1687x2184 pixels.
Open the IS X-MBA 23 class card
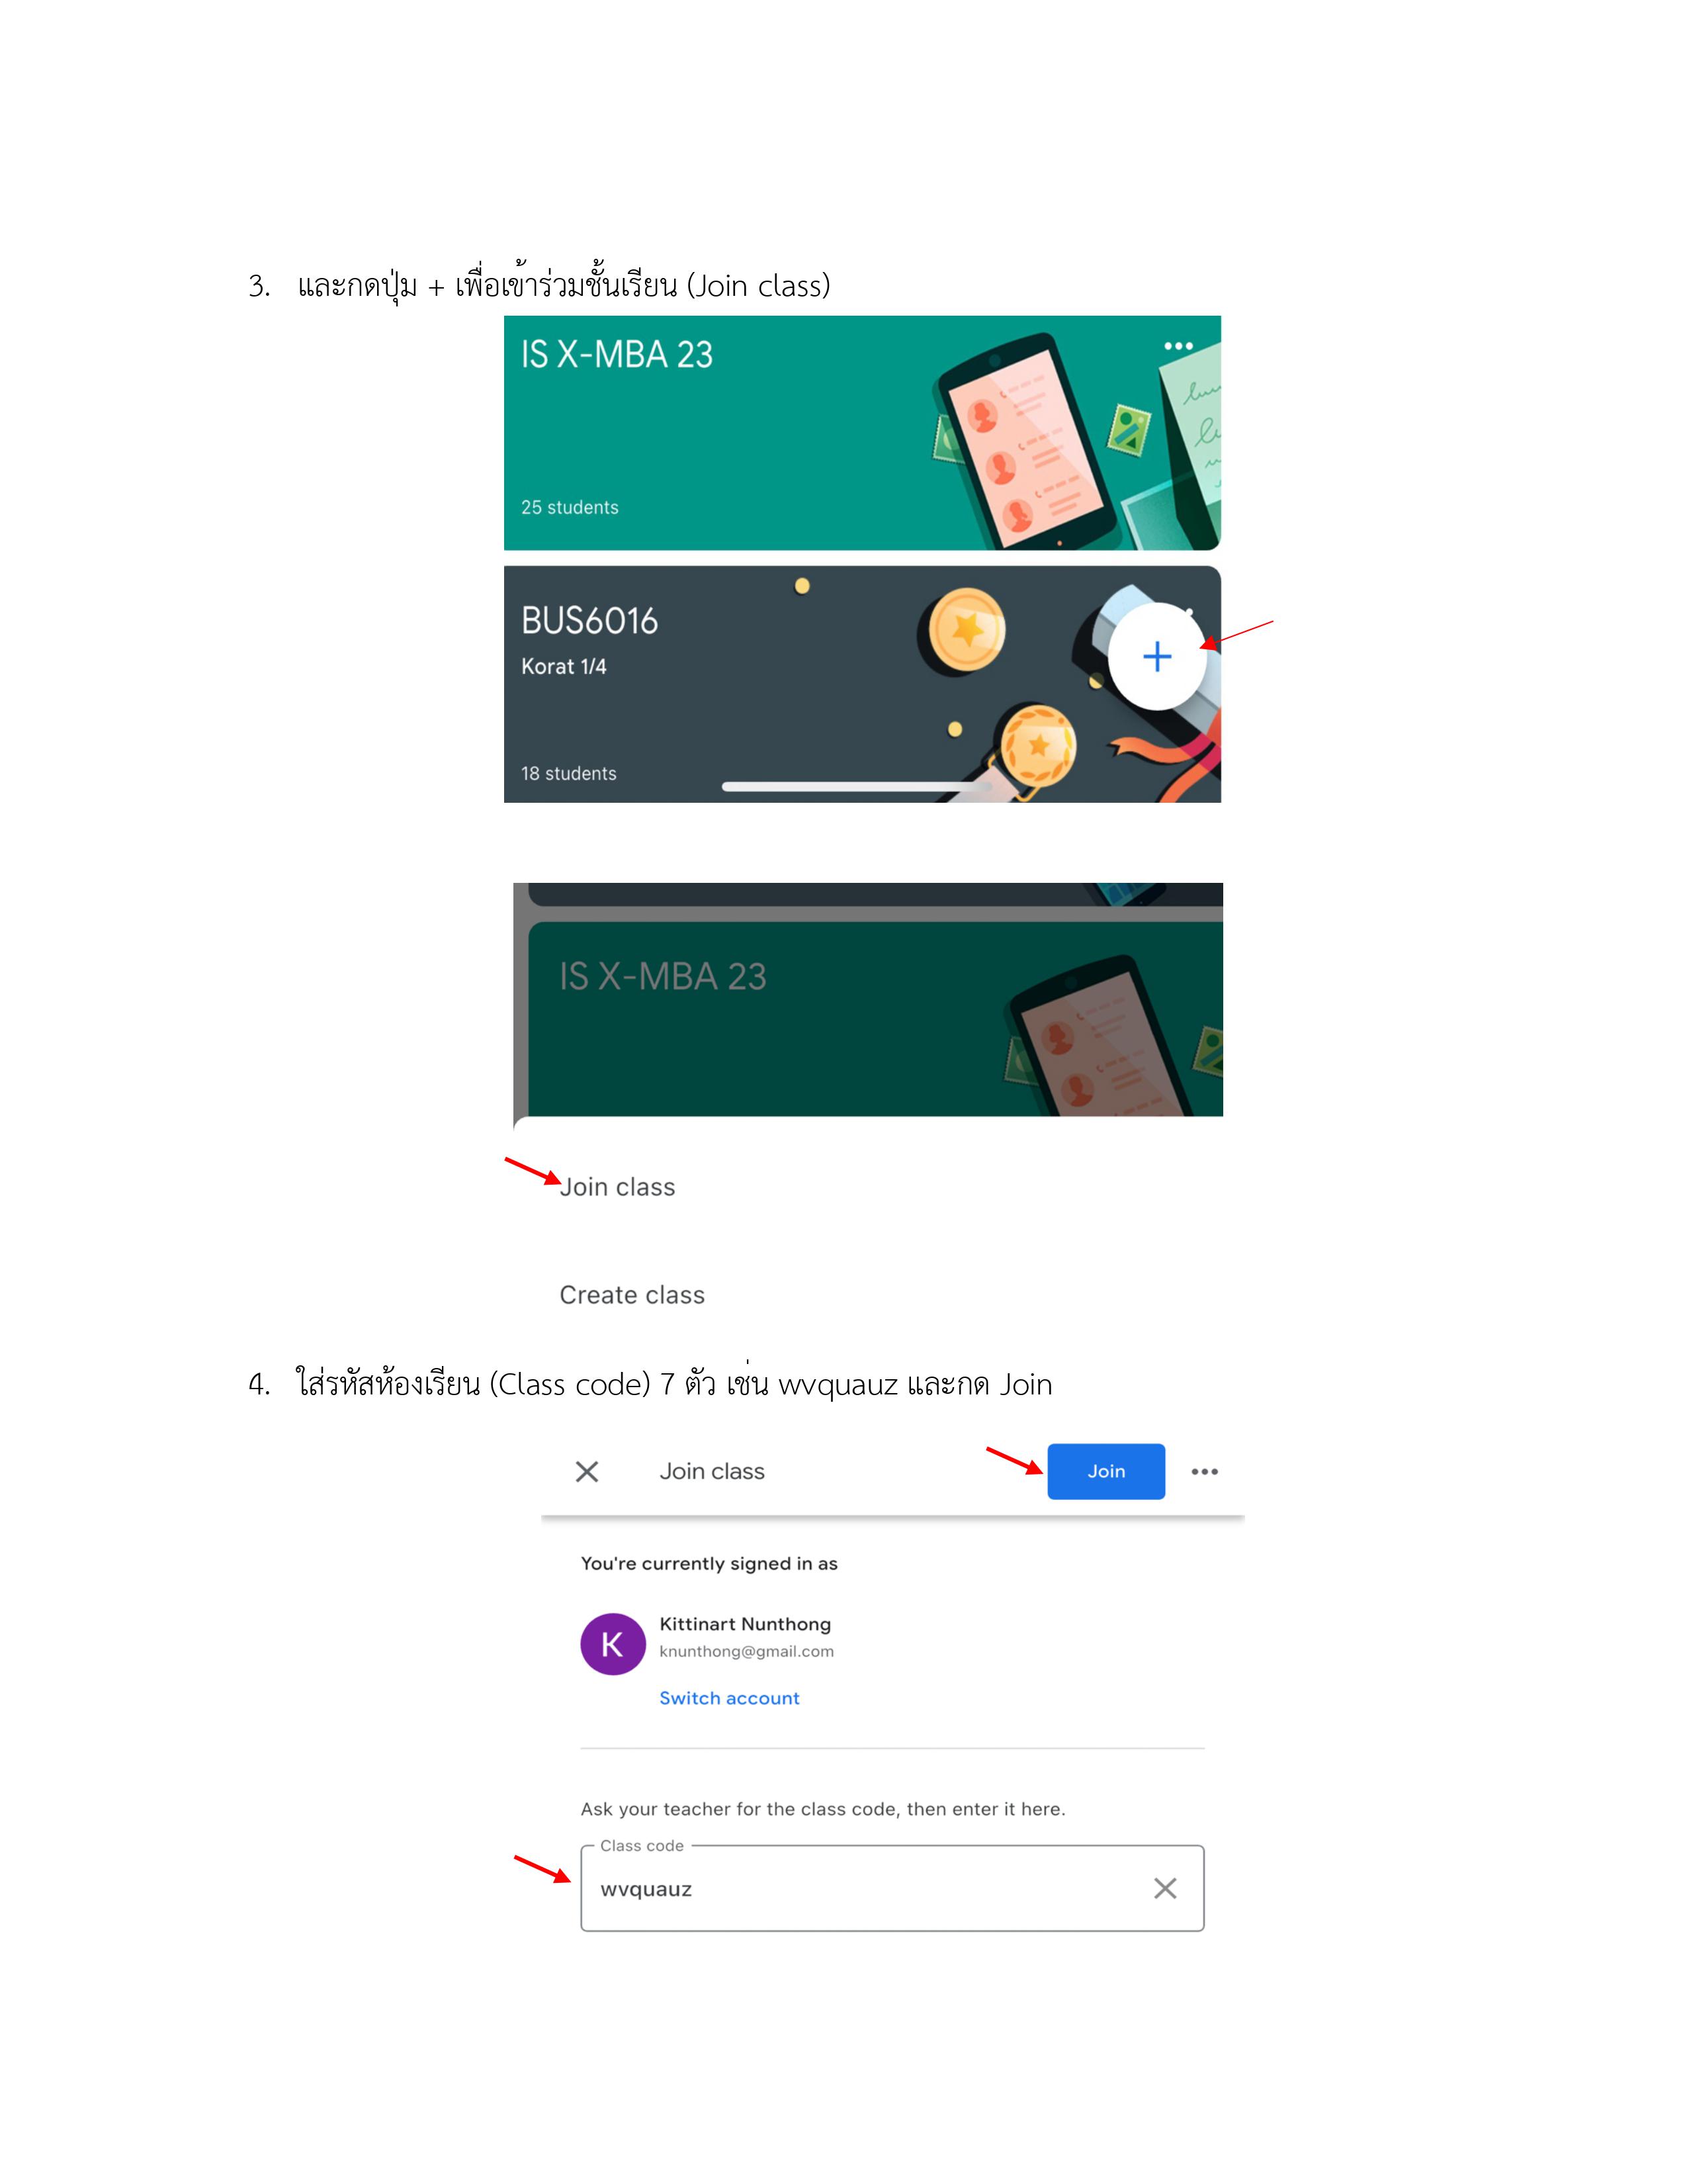pos(861,433)
